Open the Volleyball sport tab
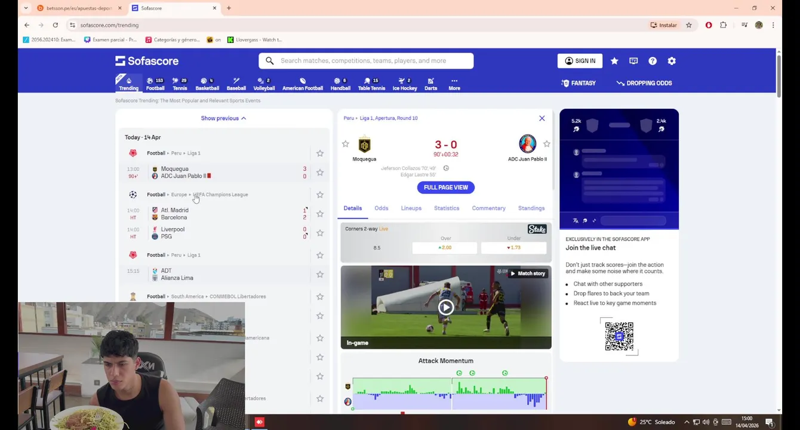This screenshot has width=800, height=430. point(264,84)
